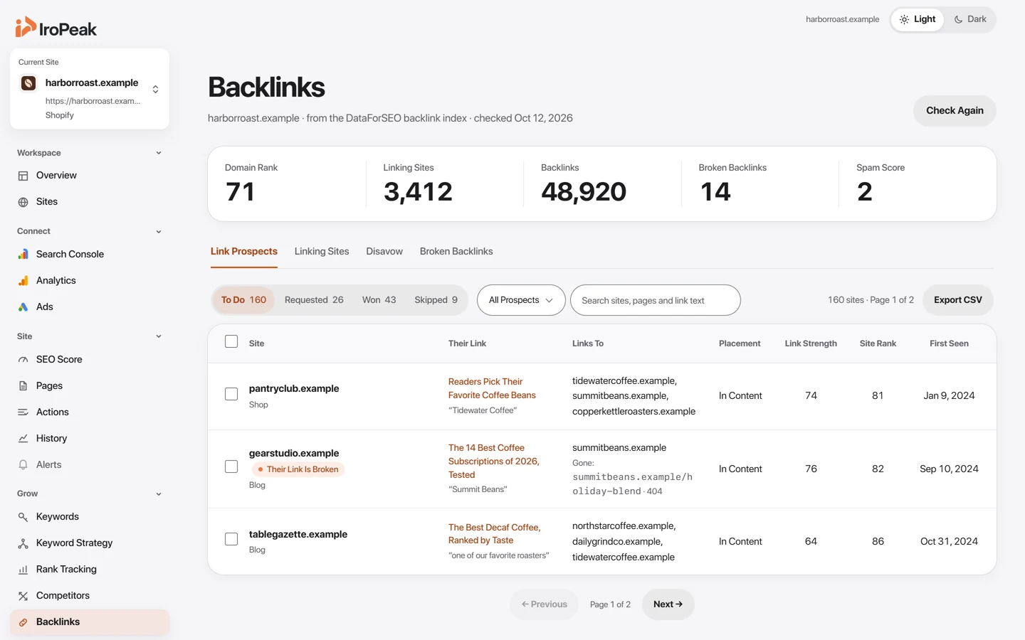Click the globe icon for Sites

point(23,202)
